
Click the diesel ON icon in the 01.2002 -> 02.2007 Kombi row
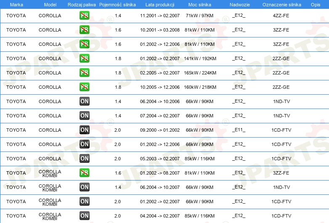tap(84, 202)
